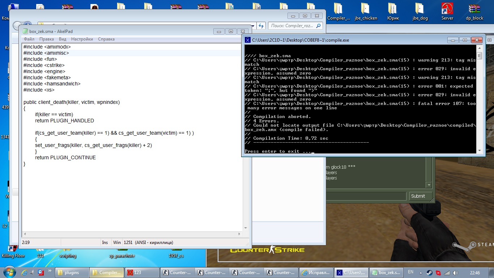Open the Вид menu in AkelPad
The image size is (494, 278).
(x=63, y=39)
